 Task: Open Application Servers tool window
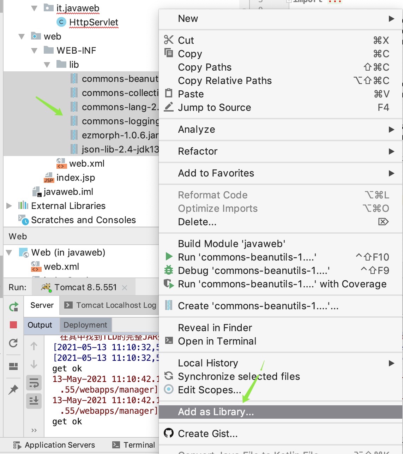[x=54, y=445]
